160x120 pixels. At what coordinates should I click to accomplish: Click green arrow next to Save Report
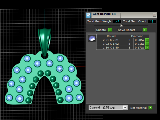click(145, 30)
